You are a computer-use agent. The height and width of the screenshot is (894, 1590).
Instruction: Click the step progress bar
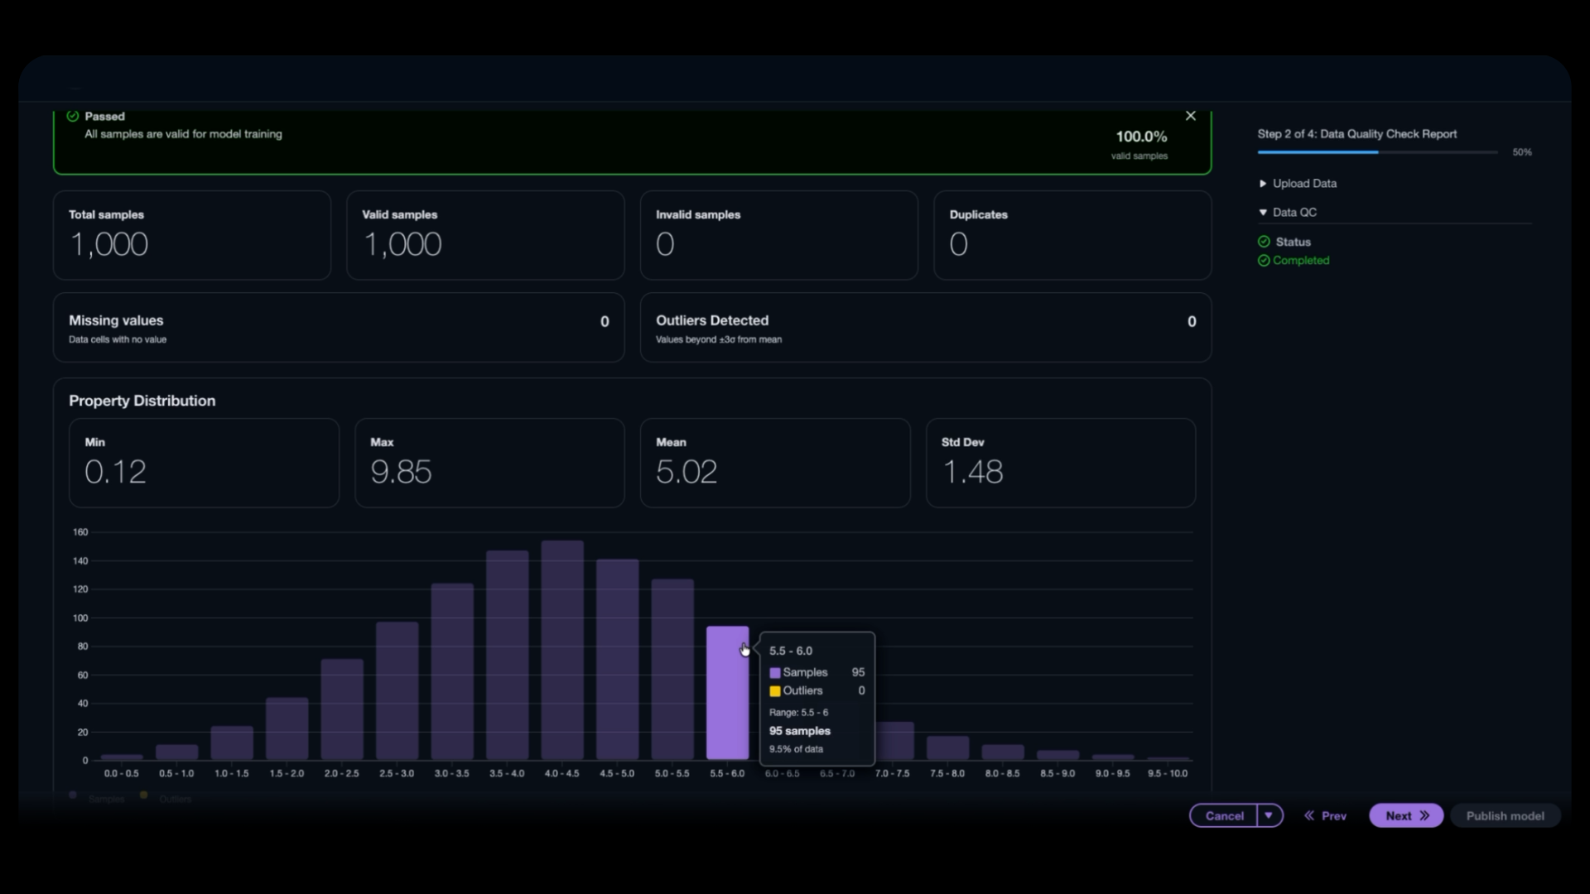tap(1377, 152)
